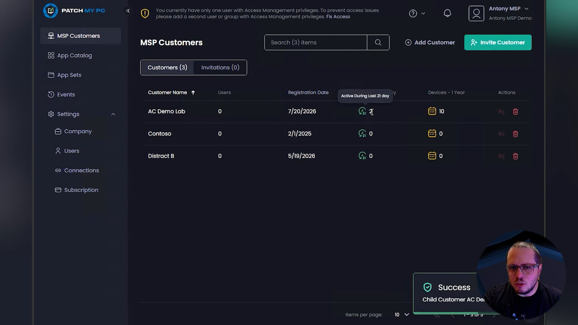Open the items per page dropdown
Image resolution: width=578 pixels, height=325 pixels.
coord(402,314)
